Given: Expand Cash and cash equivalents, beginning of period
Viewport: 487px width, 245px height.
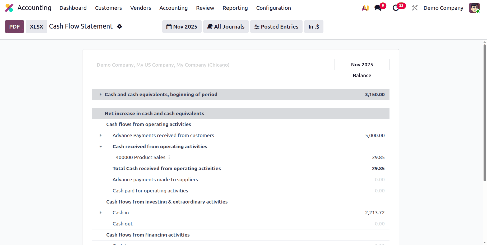Looking at the screenshot, I should tap(100, 94).
